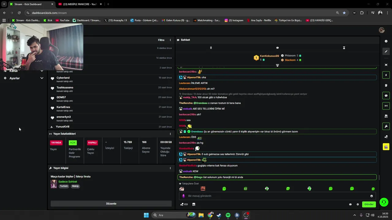Open Steam from the taskbar
This screenshot has height=220, width=392.
click(x=219, y=215)
